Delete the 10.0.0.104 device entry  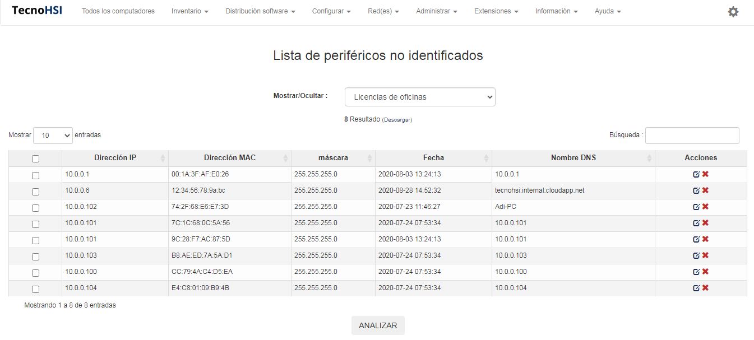coord(705,288)
